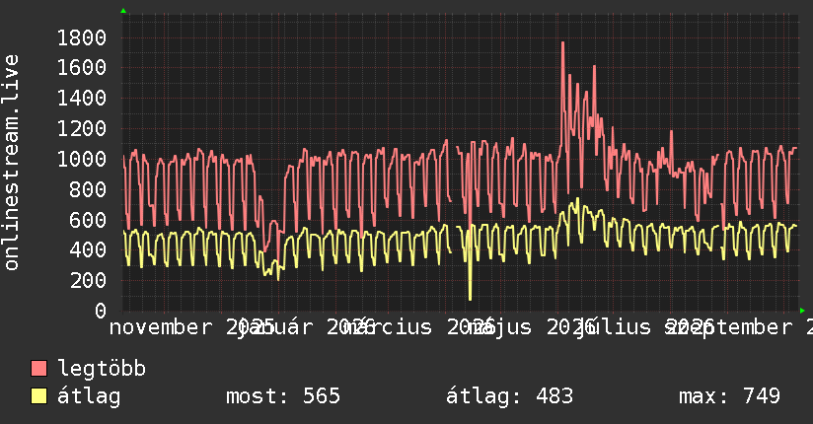The width and height of the screenshot is (813, 424).
Task: Click the green arrow atop y-axis
Action: (x=123, y=11)
